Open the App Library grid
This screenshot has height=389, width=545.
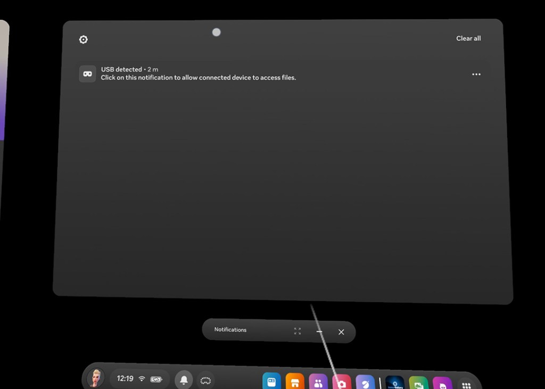pos(466,385)
